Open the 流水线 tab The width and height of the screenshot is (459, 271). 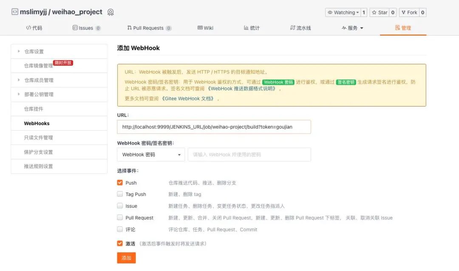point(300,28)
